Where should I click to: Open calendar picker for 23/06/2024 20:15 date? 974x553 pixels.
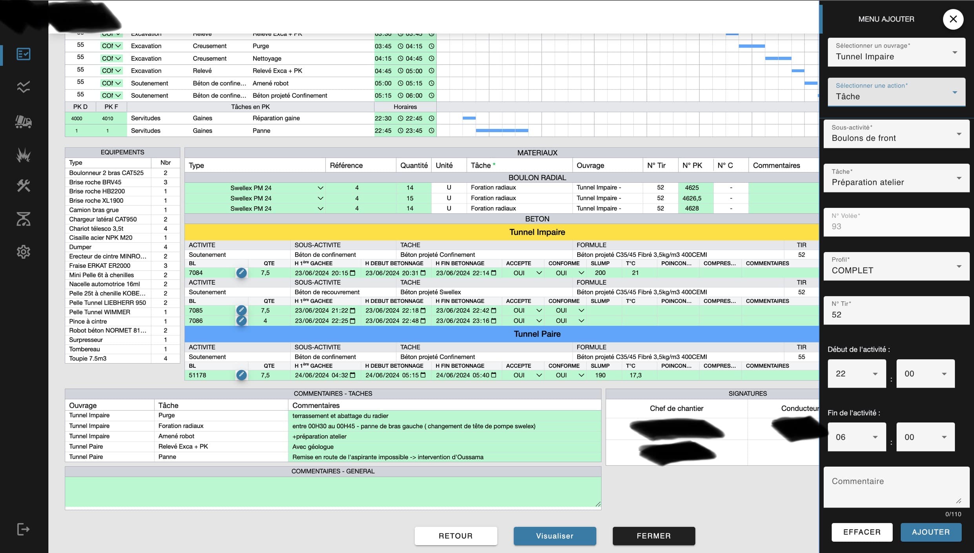(x=352, y=273)
